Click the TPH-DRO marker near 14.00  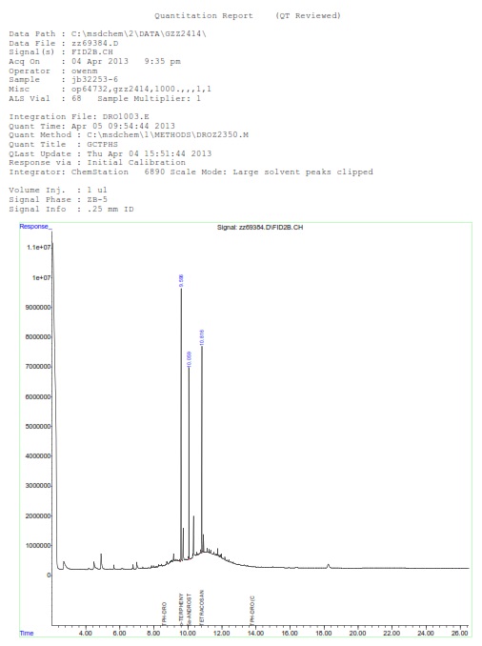[252, 610]
